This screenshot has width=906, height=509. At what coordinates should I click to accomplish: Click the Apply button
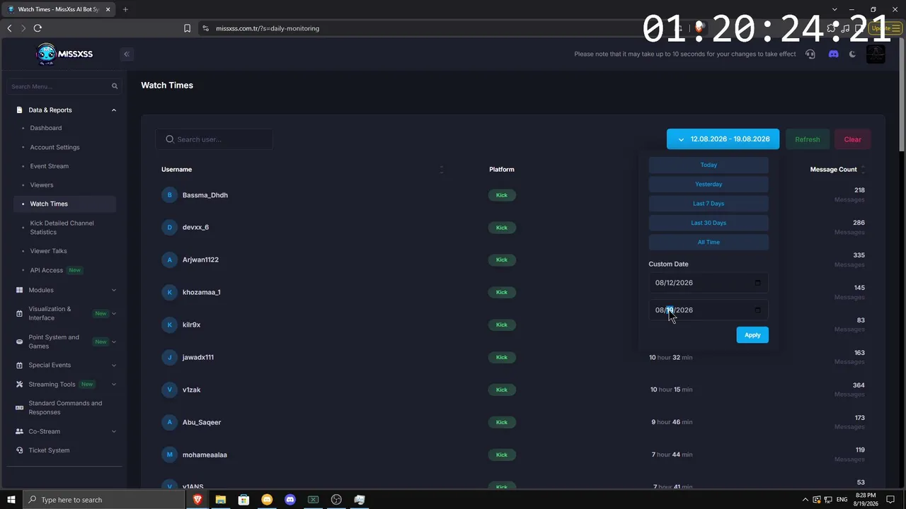coord(752,335)
